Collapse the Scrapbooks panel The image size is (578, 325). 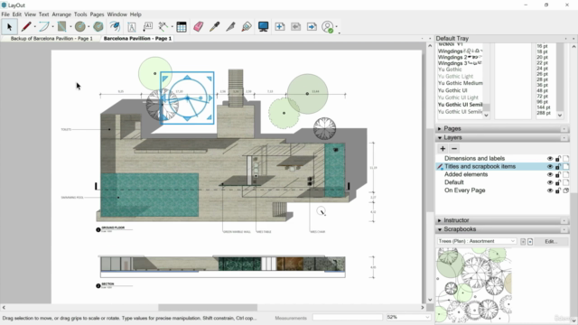tap(440, 229)
